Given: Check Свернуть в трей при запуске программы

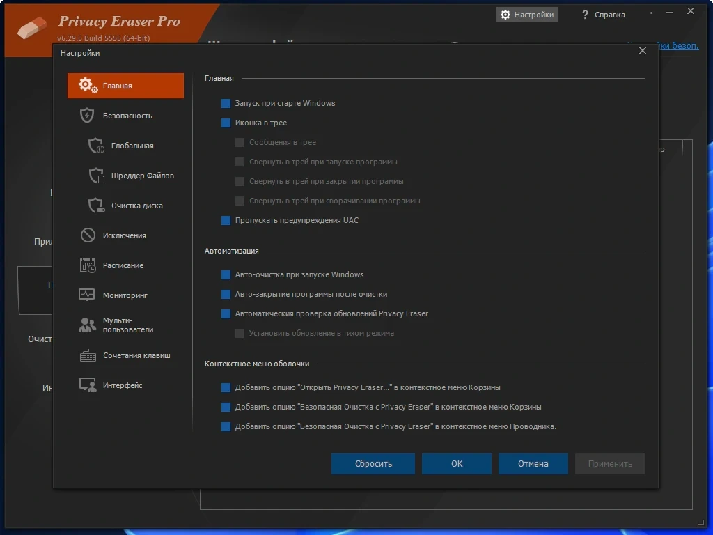Looking at the screenshot, I should click(x=240, y=162).
